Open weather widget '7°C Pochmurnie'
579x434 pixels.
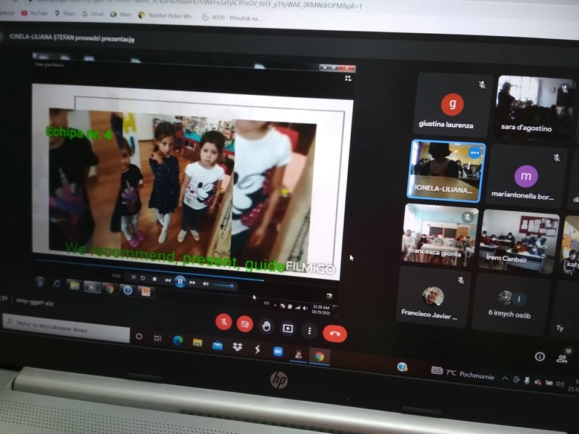[462, 372]
